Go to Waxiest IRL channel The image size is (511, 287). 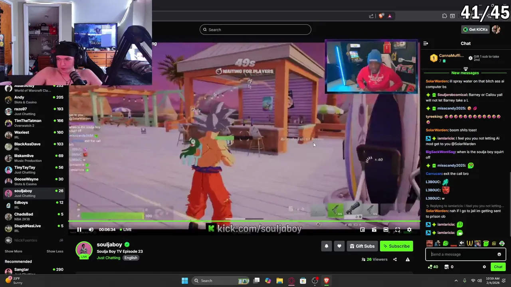[x=34, y=135]
